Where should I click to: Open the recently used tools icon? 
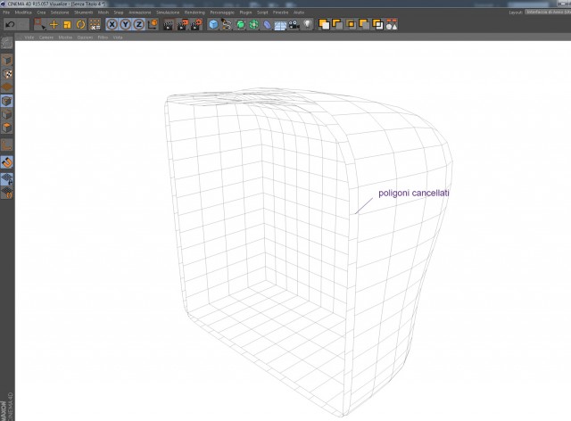point(95,24)
